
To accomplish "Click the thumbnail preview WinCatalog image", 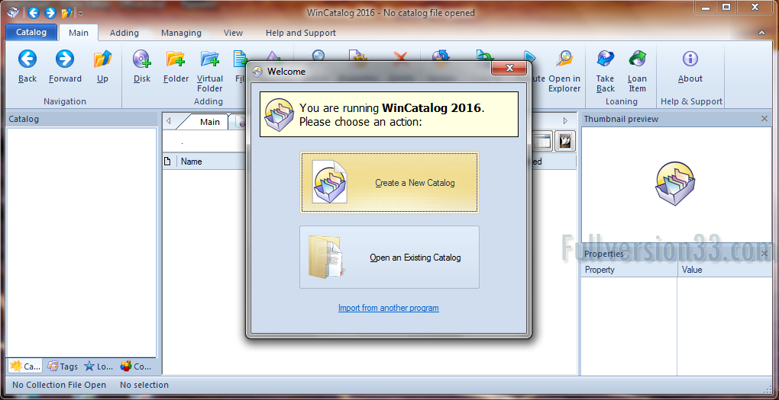I will [x=674, y=183].
